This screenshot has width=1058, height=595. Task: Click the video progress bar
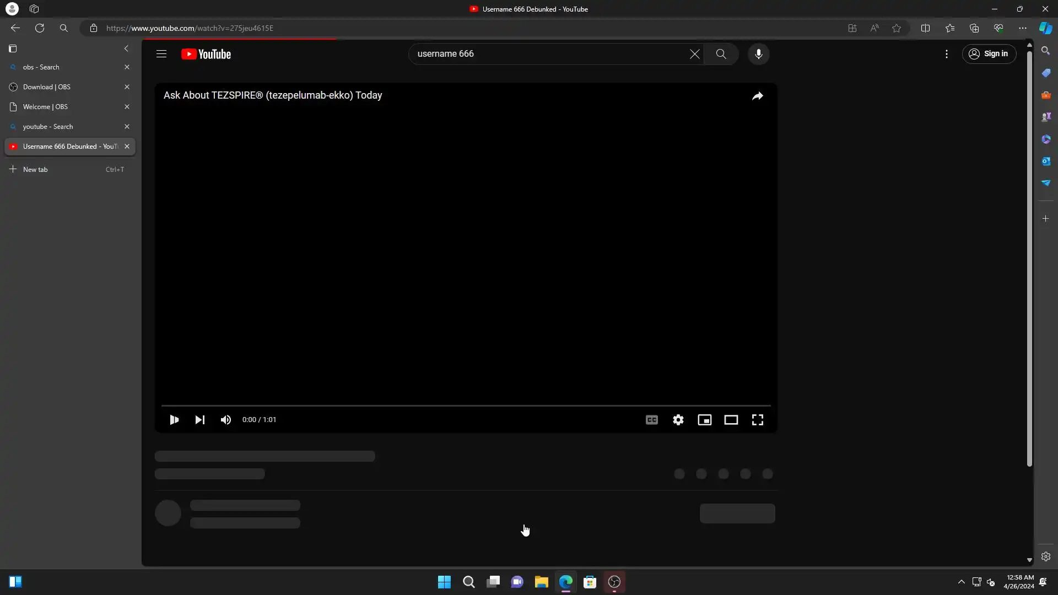tap(466, 405)
